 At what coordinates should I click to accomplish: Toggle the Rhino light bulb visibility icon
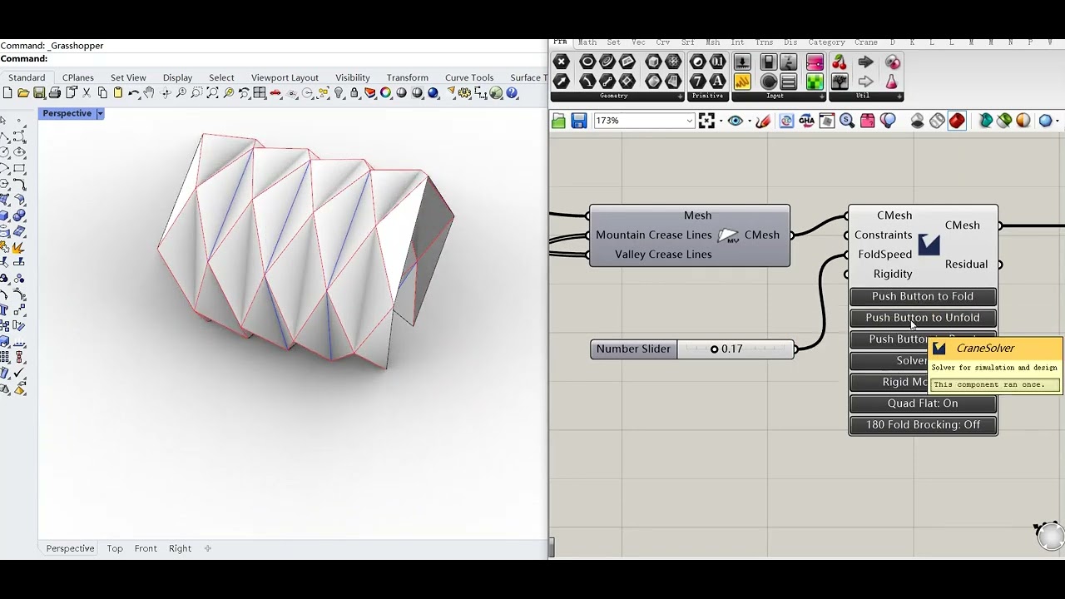click(339, 93)
